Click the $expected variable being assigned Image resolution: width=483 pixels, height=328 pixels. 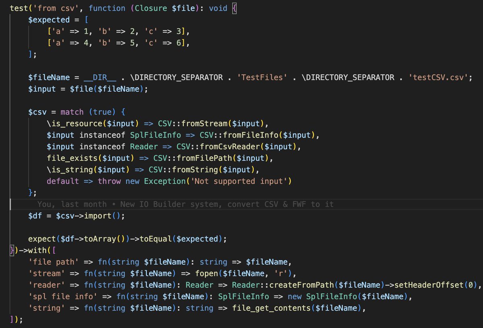[49, 20]
